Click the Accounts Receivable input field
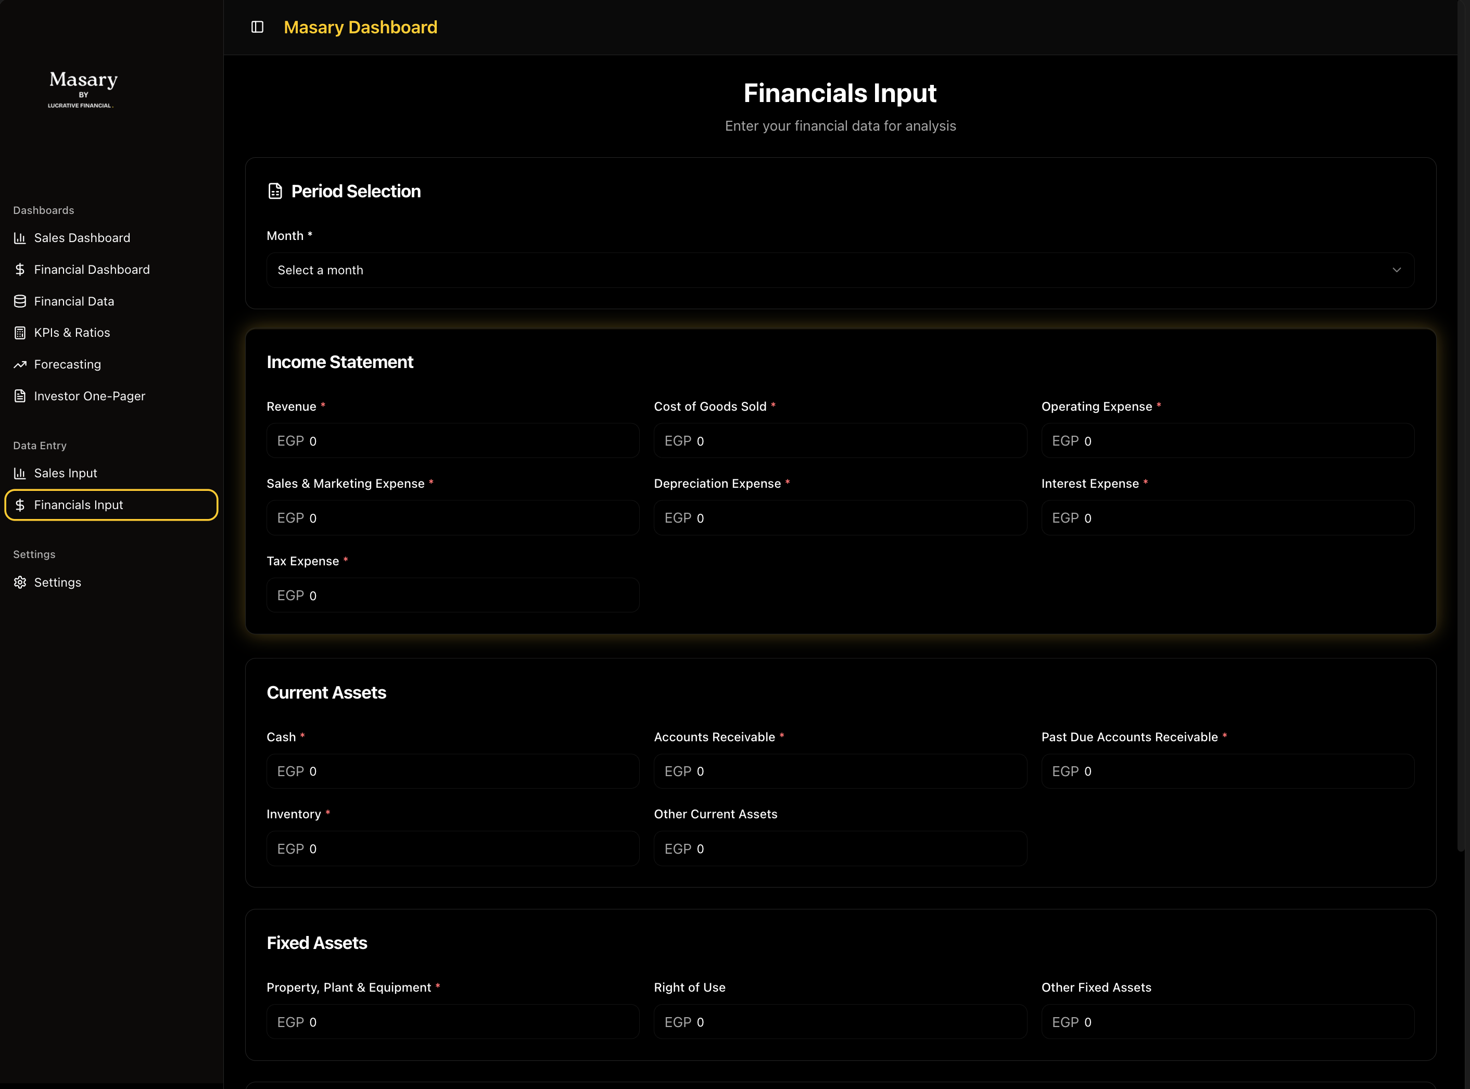Image resolution: width=1470 pixels, height=1089 pixels. [x=840, y=771]
